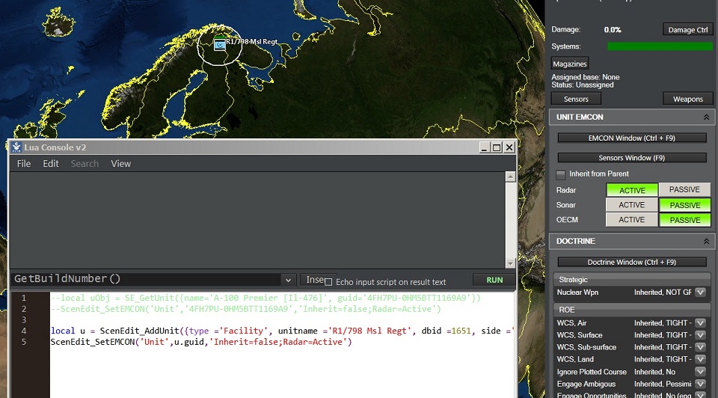The height and width of the screenshot is (398, 718).
Task: Open the Engage Ambigous dropdown
Action: tap(700, 384)
